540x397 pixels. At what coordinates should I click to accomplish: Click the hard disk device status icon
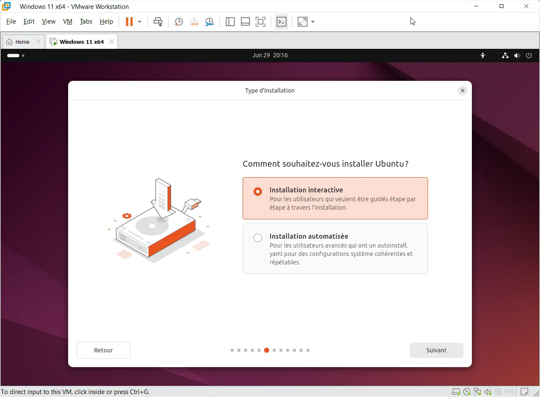coord(456,392)
